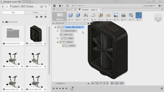Screen dimensions: 164x92
Task: Click the Inspect measure ruler icon
Action: click(108, 15)
